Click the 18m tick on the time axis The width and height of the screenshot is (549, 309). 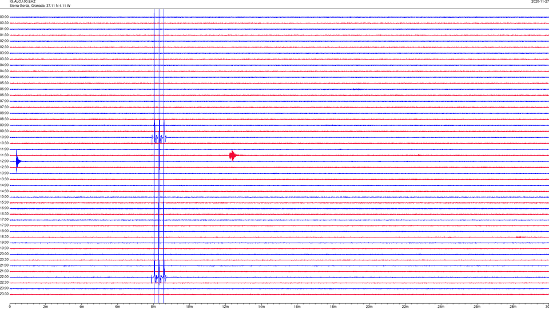(333, 307)
